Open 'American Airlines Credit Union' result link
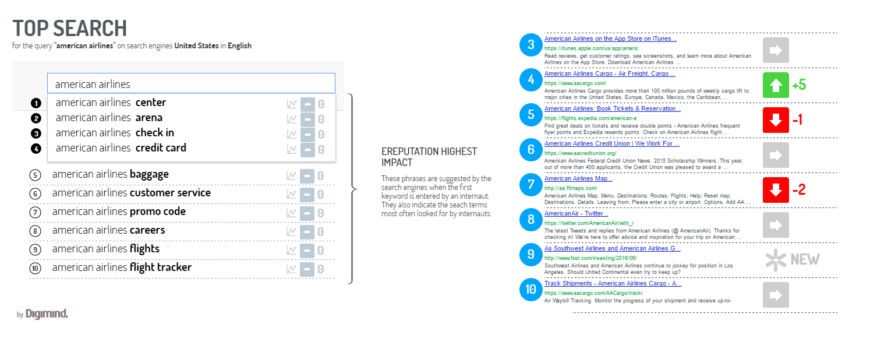The width and height of the screenshot is (870, 338). (x=612, y=144)
